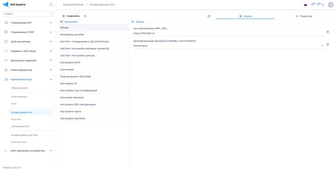Viewport: 336px width, 171px height.
Task: Click the bug report icon in header
Action: [x=323, y=5]
